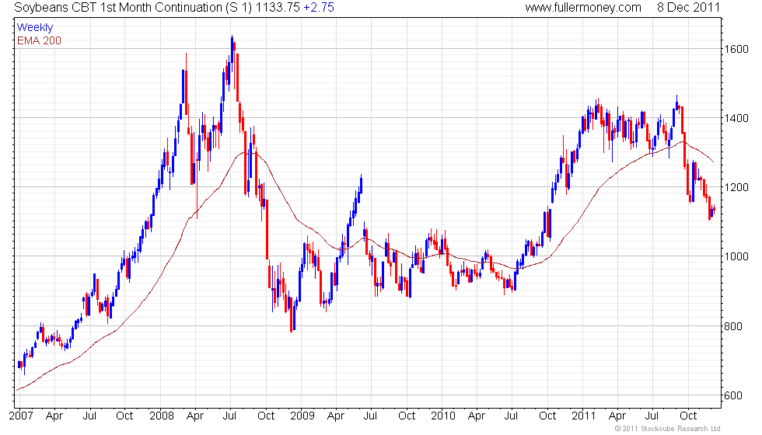Click the price change value +2.75
Image resolution: width=762 pixels, height=435 pixels.
pos(319,8)
